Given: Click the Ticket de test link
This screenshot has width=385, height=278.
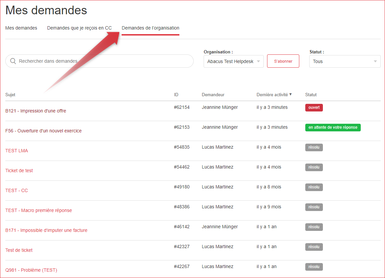Looking at the screenshot, I should click(x=19, y=171).
